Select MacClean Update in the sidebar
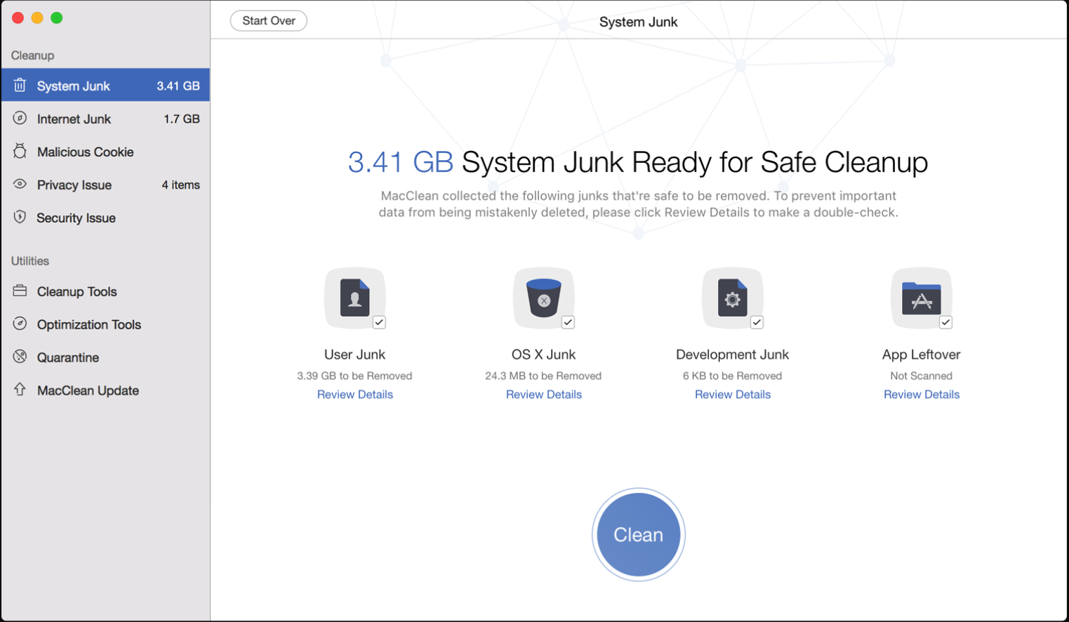This screenshot has width=1069, height=622. click(x=88, y=390)
